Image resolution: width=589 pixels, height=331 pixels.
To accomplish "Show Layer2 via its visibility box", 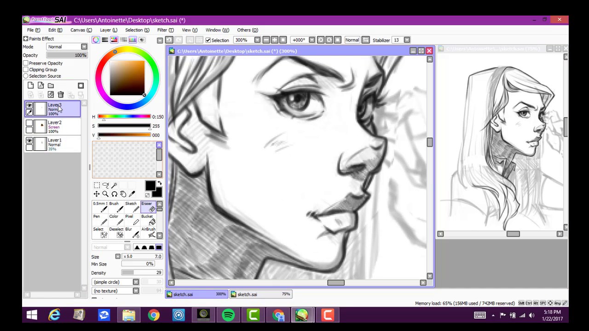I will tap(29, 123).
